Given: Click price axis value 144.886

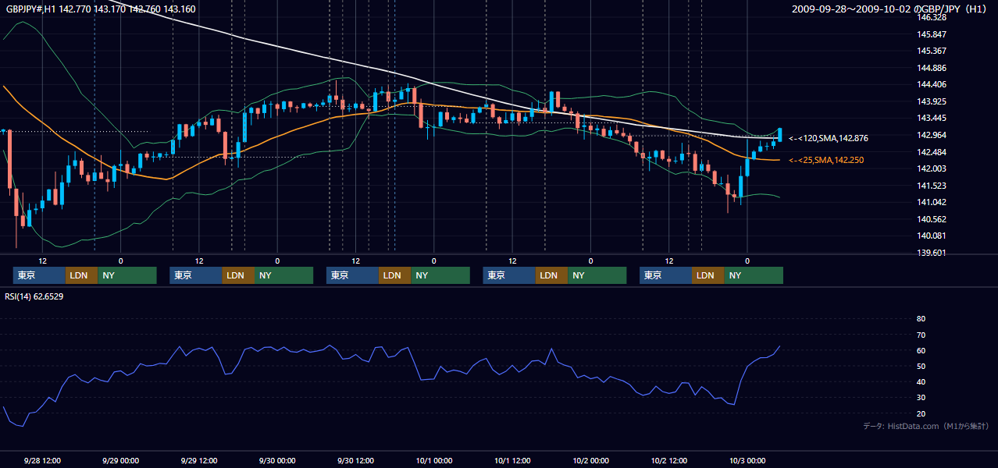Looking at the screenshot, I should (x=932, y=68).
